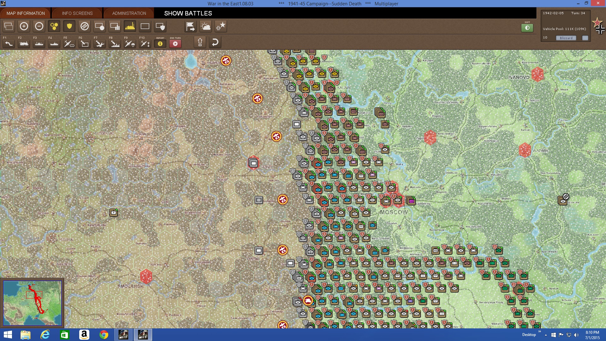606x341 pixels.
Task: Switch to the INFO SCREENS tab
Action: (77, 13)
